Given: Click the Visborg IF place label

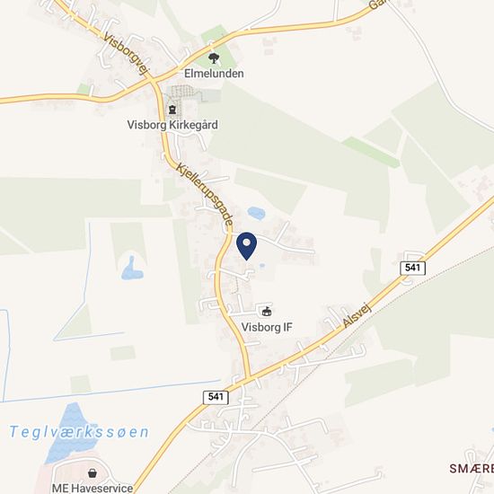Looking at the screenshot, I should pyautogui.click(x=267, y=327).
